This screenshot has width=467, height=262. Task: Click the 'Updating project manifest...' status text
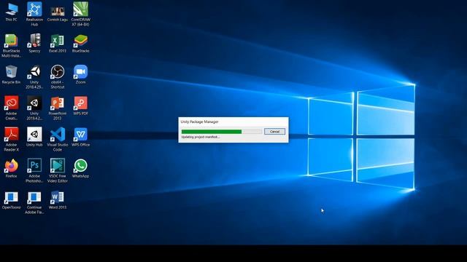click(201, 137)
